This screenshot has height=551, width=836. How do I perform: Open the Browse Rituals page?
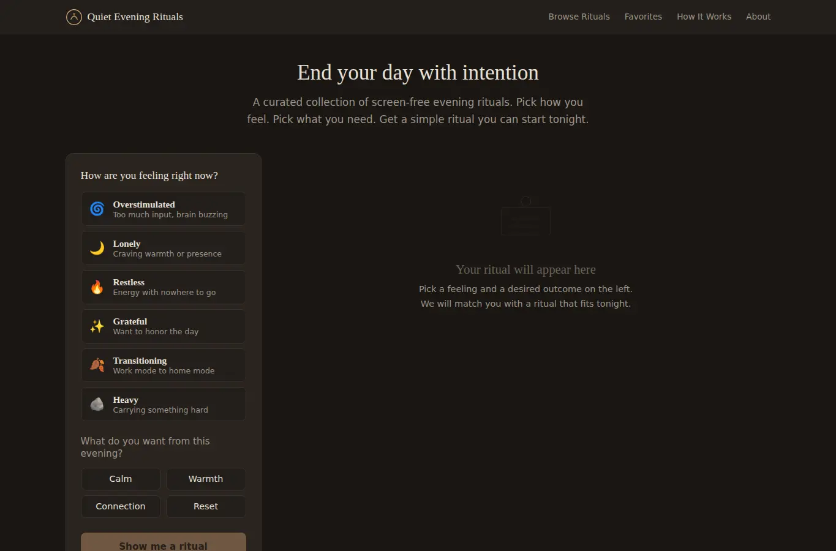pos(579,17)
